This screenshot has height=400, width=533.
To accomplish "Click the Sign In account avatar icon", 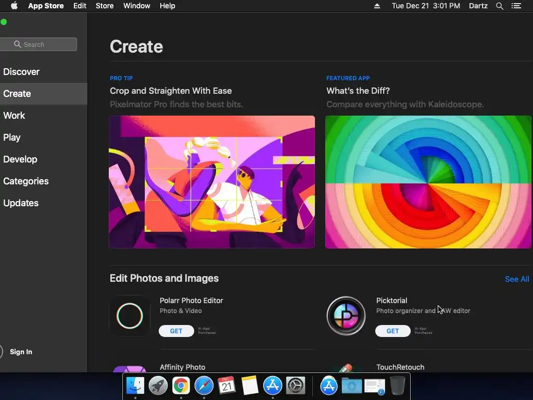I will click(x=1, y=352).
